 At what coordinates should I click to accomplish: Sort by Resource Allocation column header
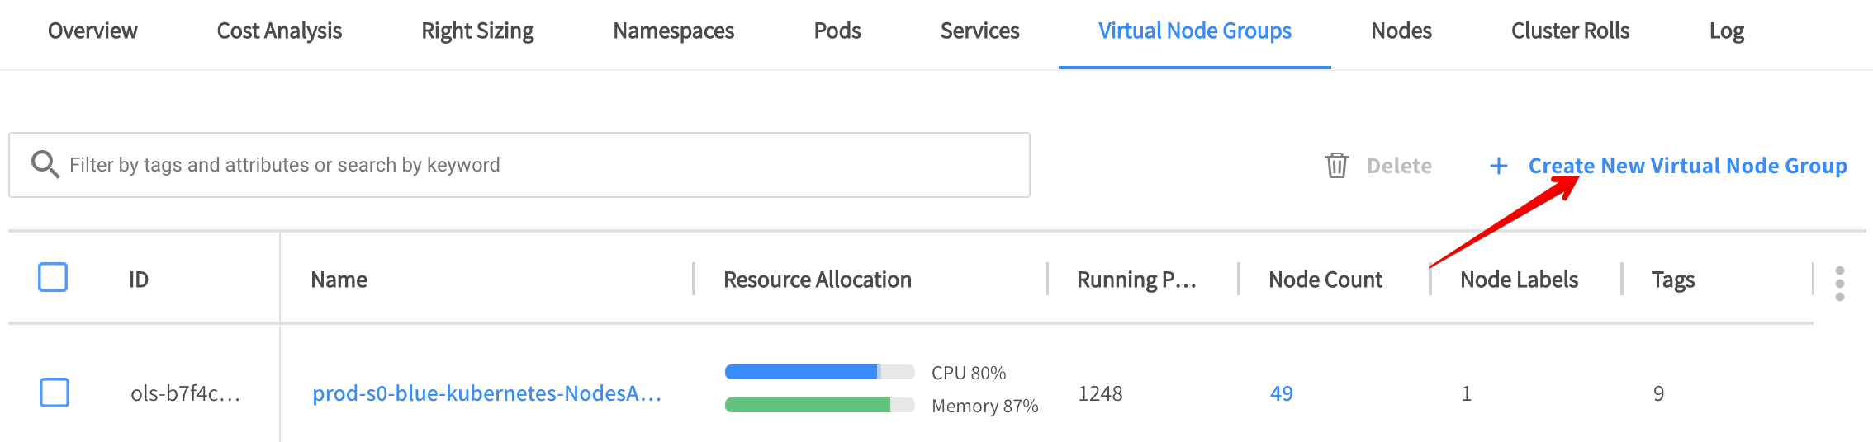click(817, 280)
